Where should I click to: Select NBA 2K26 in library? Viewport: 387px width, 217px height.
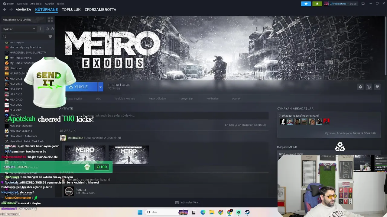click(16, 110)
